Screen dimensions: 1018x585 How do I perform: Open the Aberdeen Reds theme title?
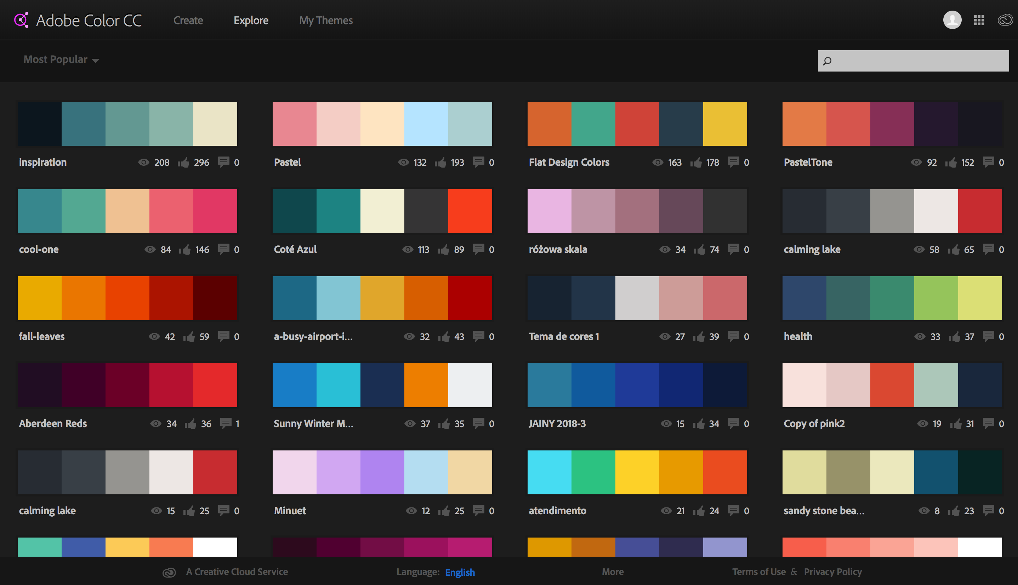[x=53, y=423]
